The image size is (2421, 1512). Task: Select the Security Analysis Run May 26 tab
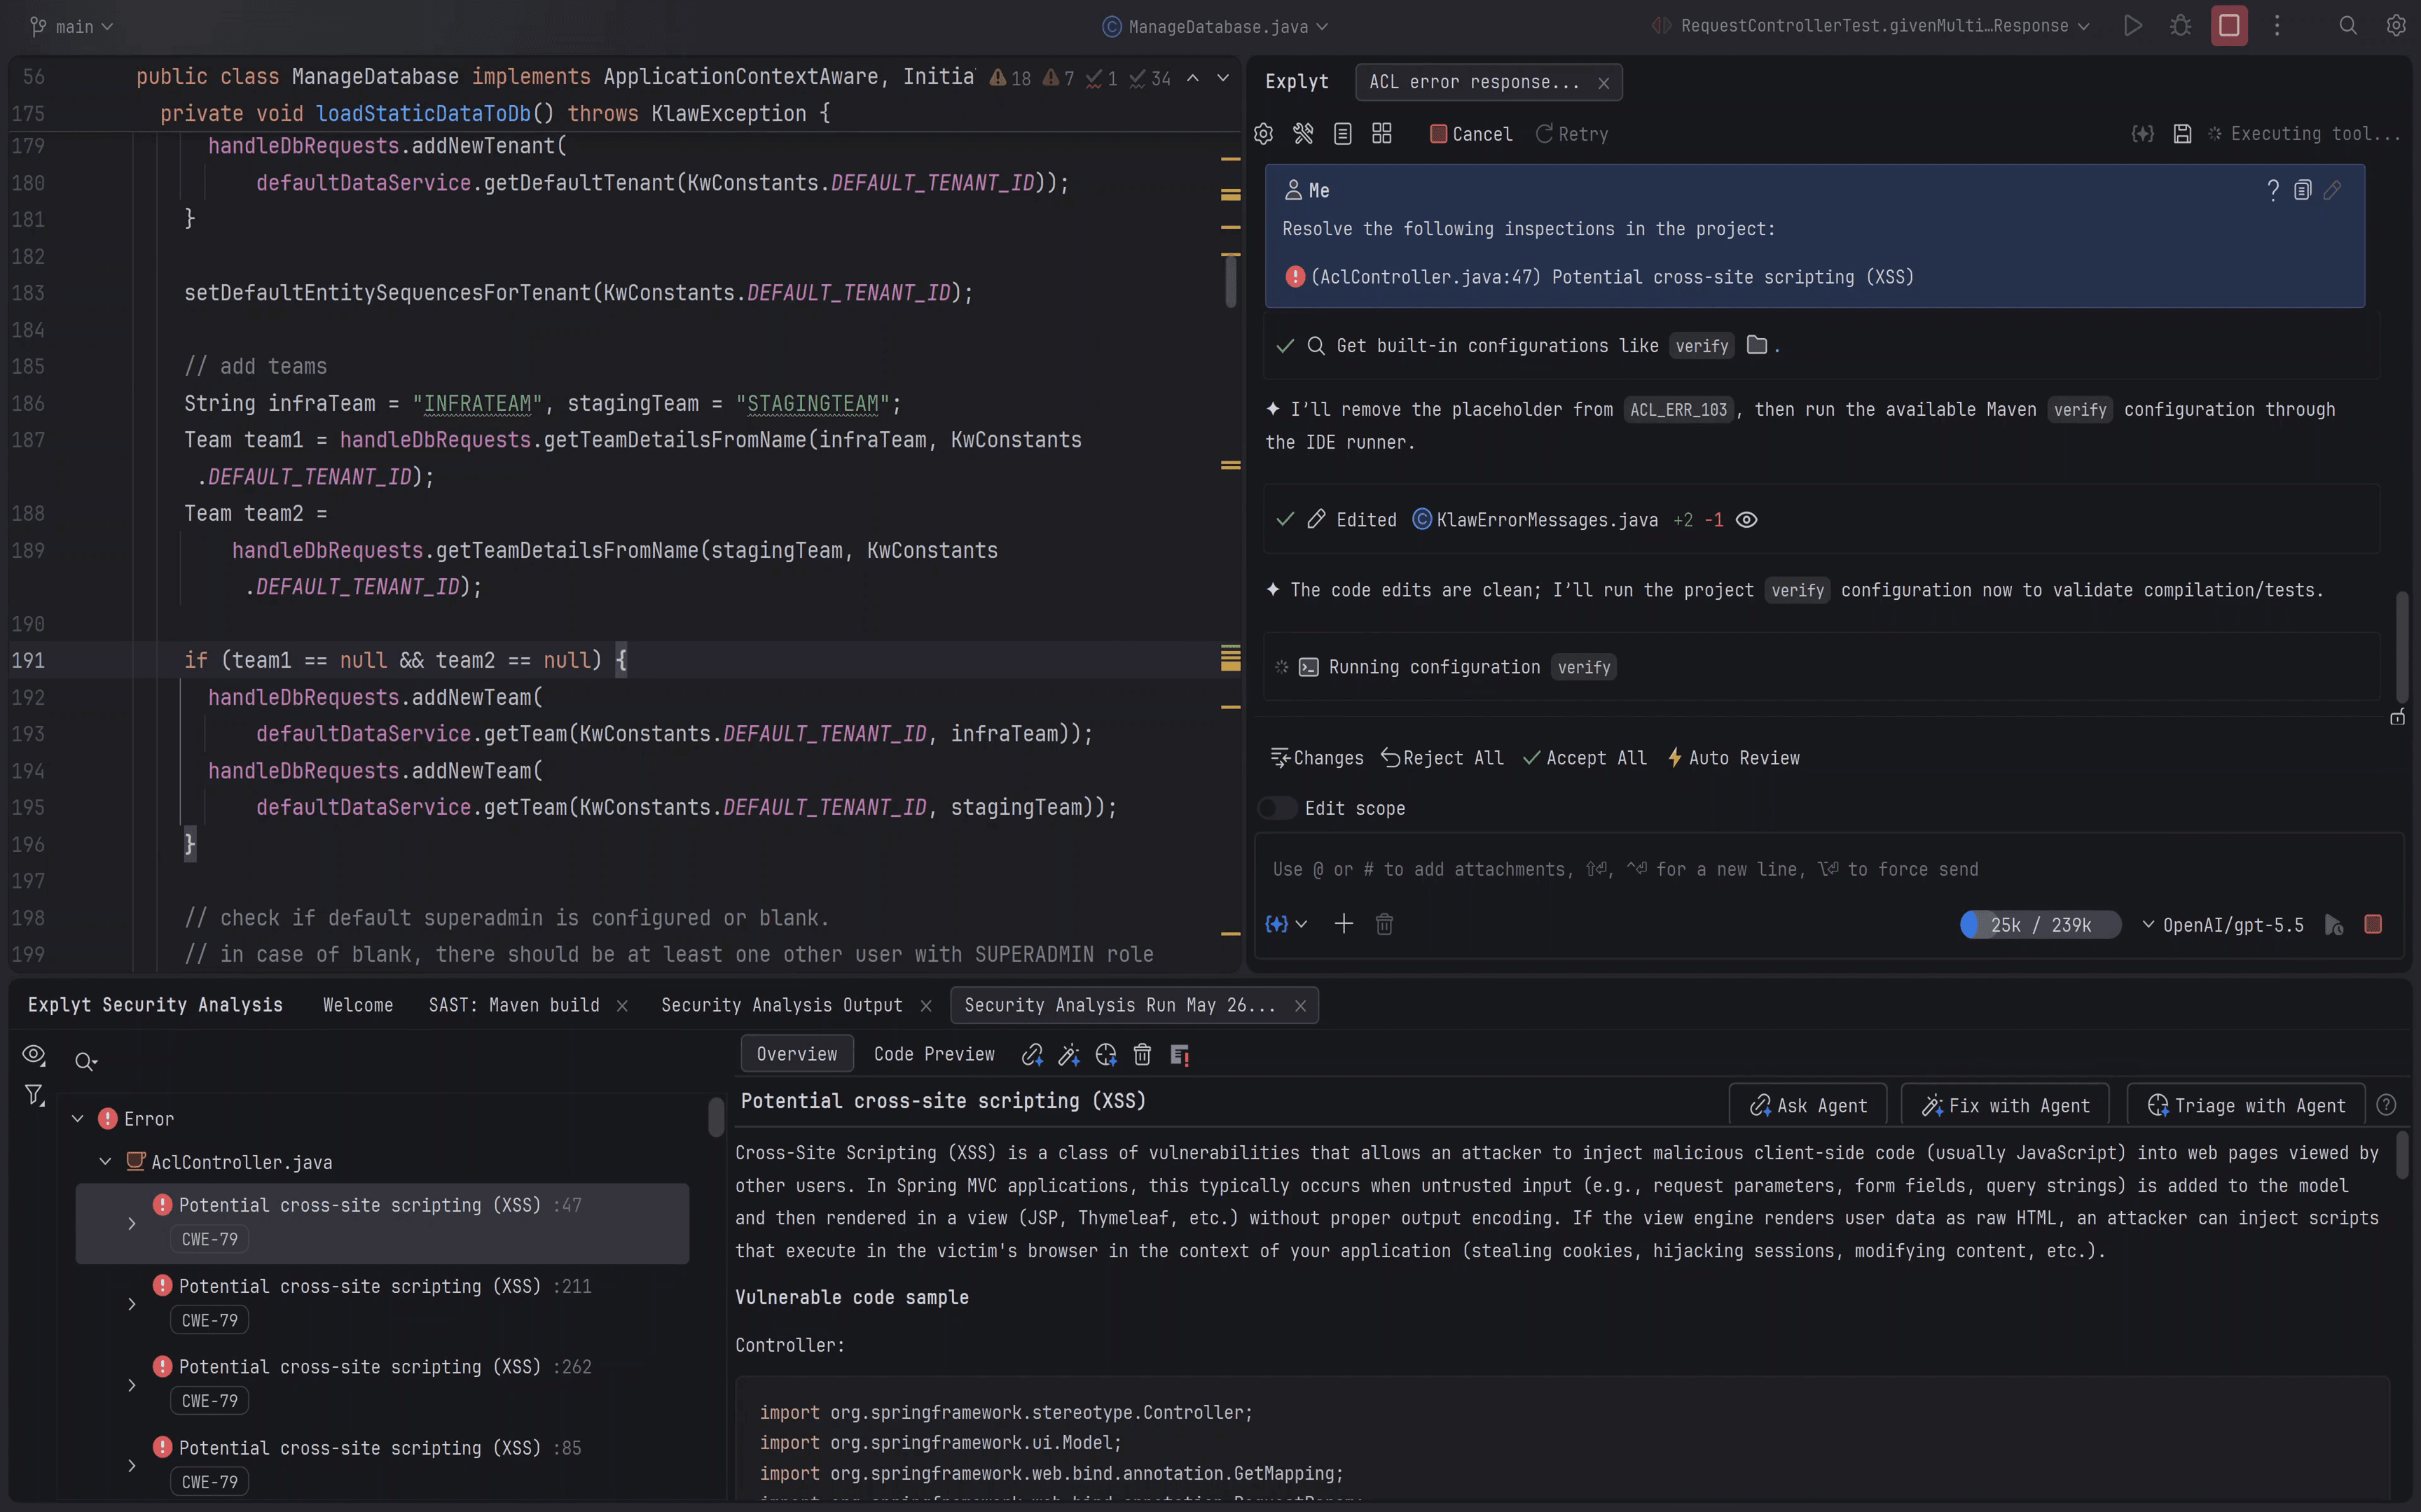point(1119,1005)
